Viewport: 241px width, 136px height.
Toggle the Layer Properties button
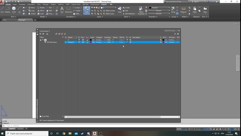87,11
